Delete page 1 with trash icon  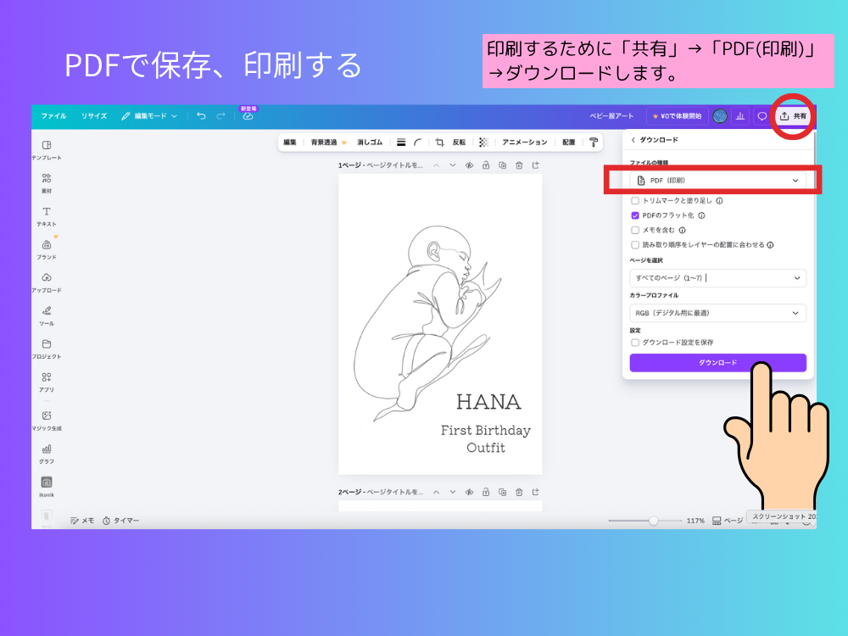coord(519,165)
